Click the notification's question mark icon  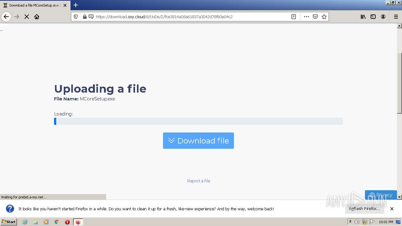(10, 208)
